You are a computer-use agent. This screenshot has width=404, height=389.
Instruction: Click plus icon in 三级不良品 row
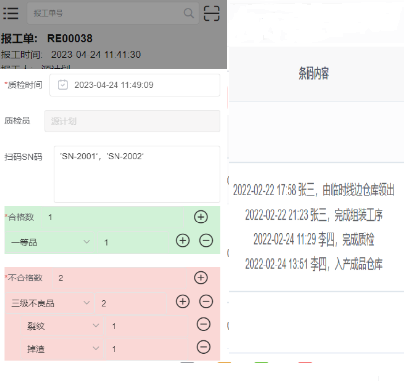pyautogui.click(x=183, y=301)
